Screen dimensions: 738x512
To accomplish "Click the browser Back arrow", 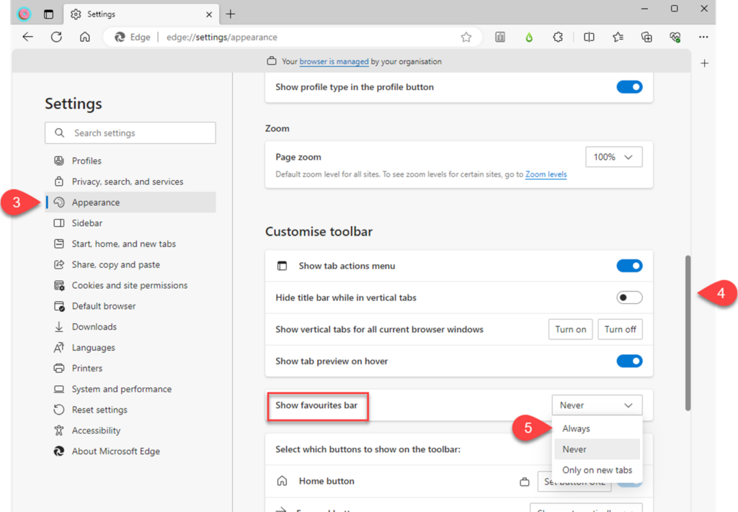I will point(28,37).
